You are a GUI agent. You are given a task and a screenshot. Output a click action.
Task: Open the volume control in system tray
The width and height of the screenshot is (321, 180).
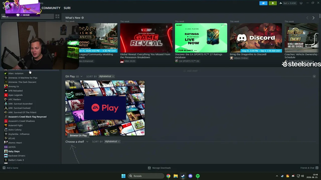pos(302,176)
